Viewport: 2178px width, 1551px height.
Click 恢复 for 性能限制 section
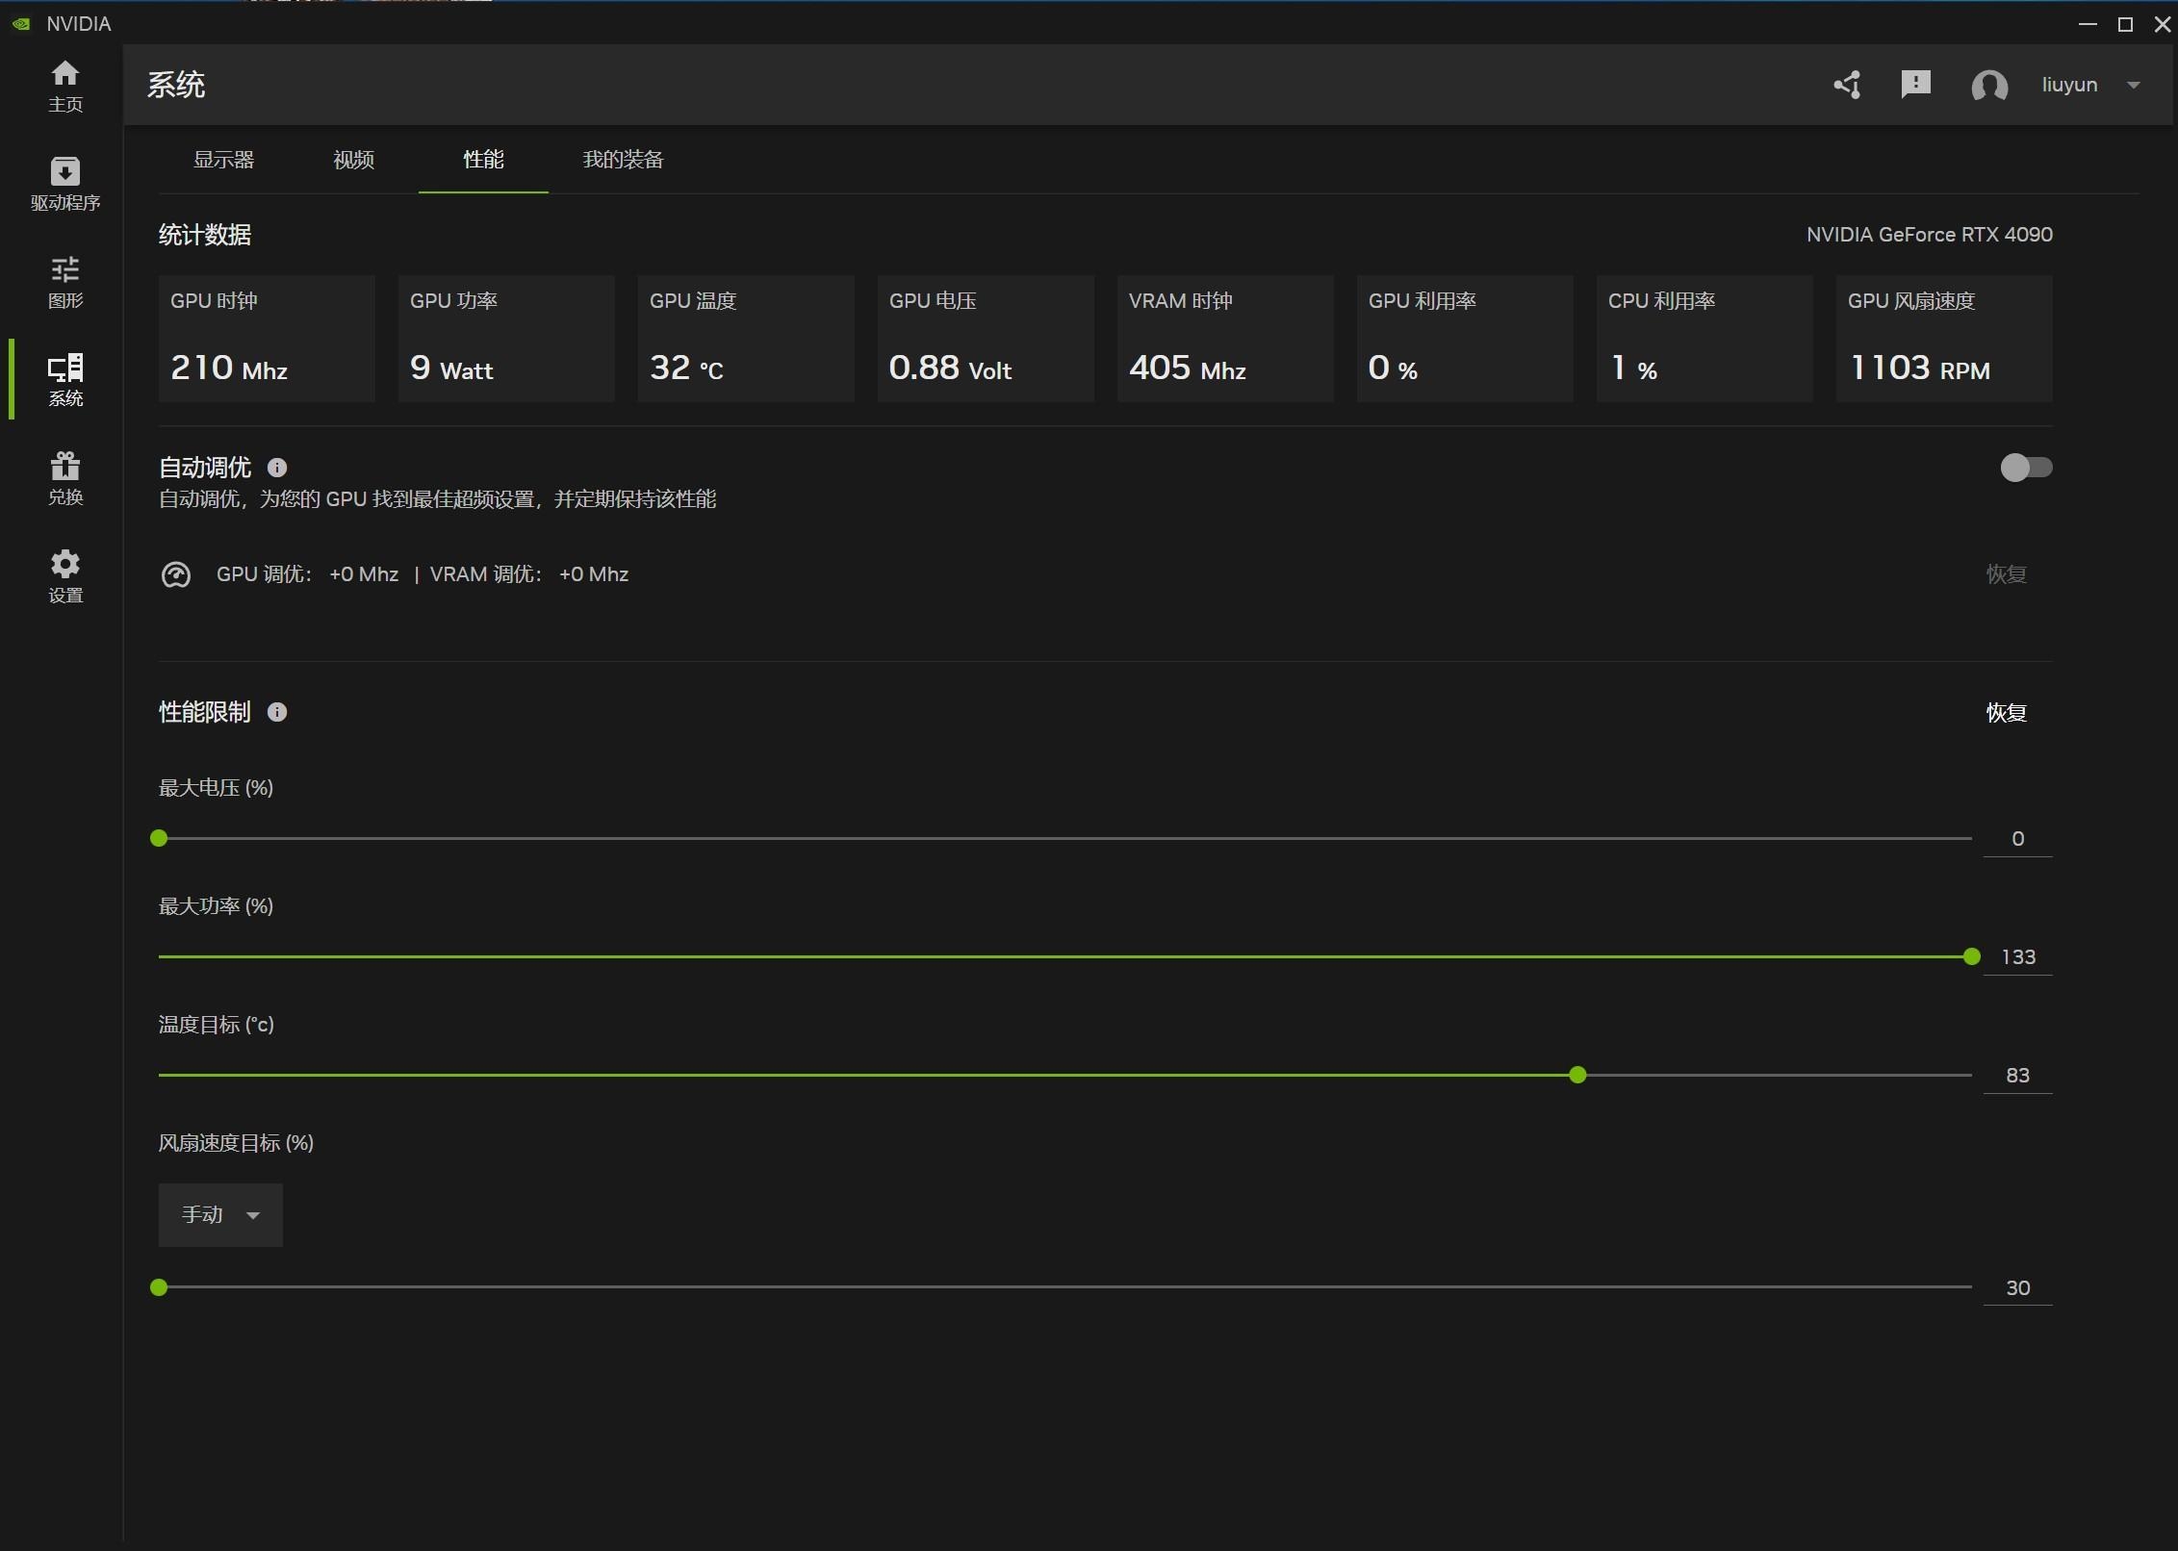point(2007,713)
